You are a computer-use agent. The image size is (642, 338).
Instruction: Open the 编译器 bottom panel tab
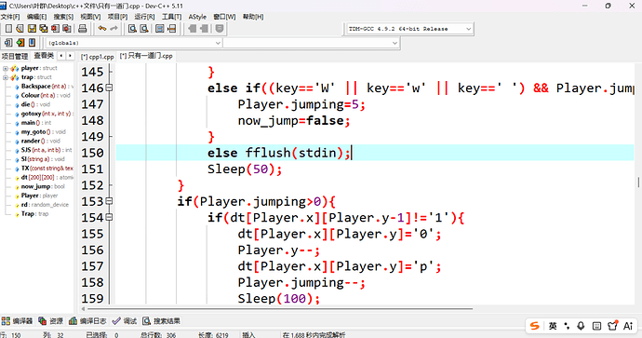click(17, 321)
